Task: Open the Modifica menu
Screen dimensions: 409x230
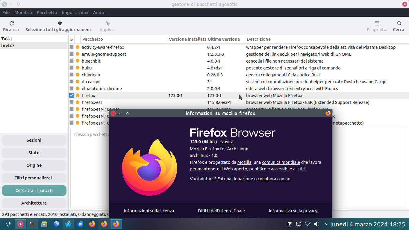Action: pos(23,13)
